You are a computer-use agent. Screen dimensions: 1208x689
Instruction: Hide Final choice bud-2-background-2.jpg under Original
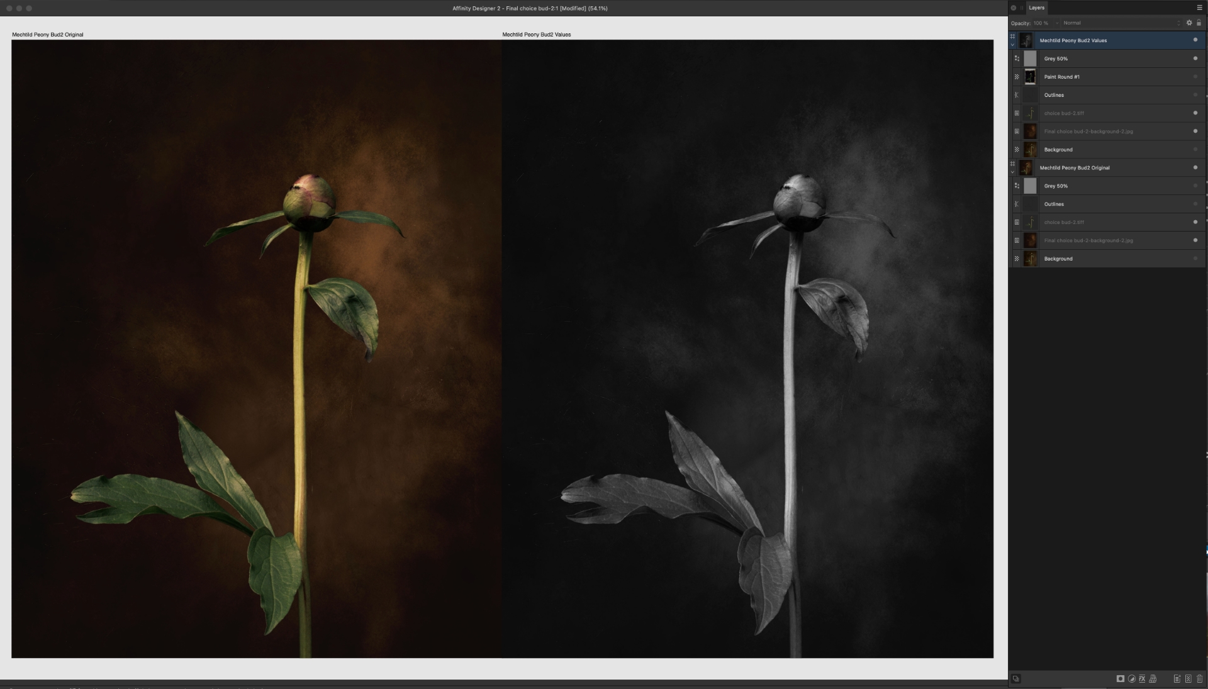[1195, 240]
